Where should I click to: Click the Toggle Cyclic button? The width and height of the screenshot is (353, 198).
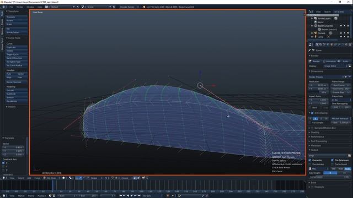click(x=17, y=54)
